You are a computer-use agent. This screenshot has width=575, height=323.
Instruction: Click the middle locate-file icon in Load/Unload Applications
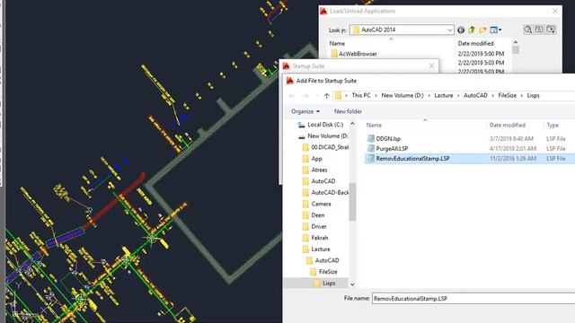click(x=539, y=30)
